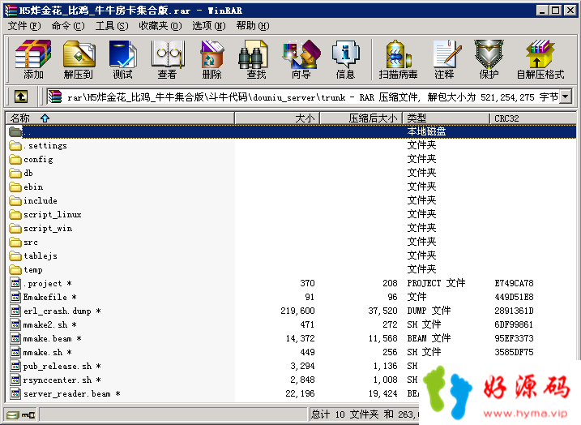Screen dimensions: 581x425
Task: Click the 'DUMP 文件' type cell
Action: click(429, 311)
